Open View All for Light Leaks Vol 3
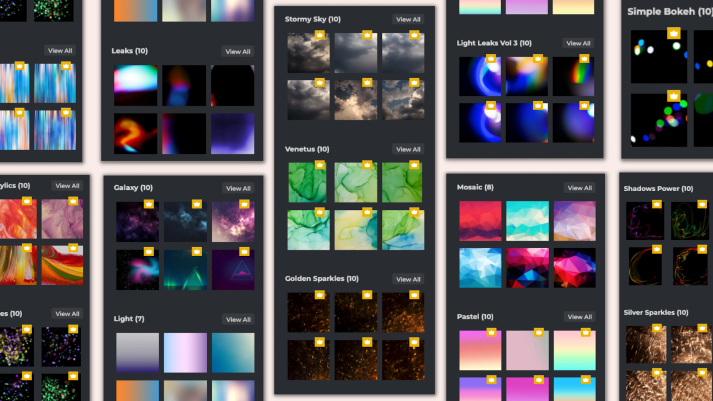The height and width of the screenshot is (401, 713). [578, 43]
